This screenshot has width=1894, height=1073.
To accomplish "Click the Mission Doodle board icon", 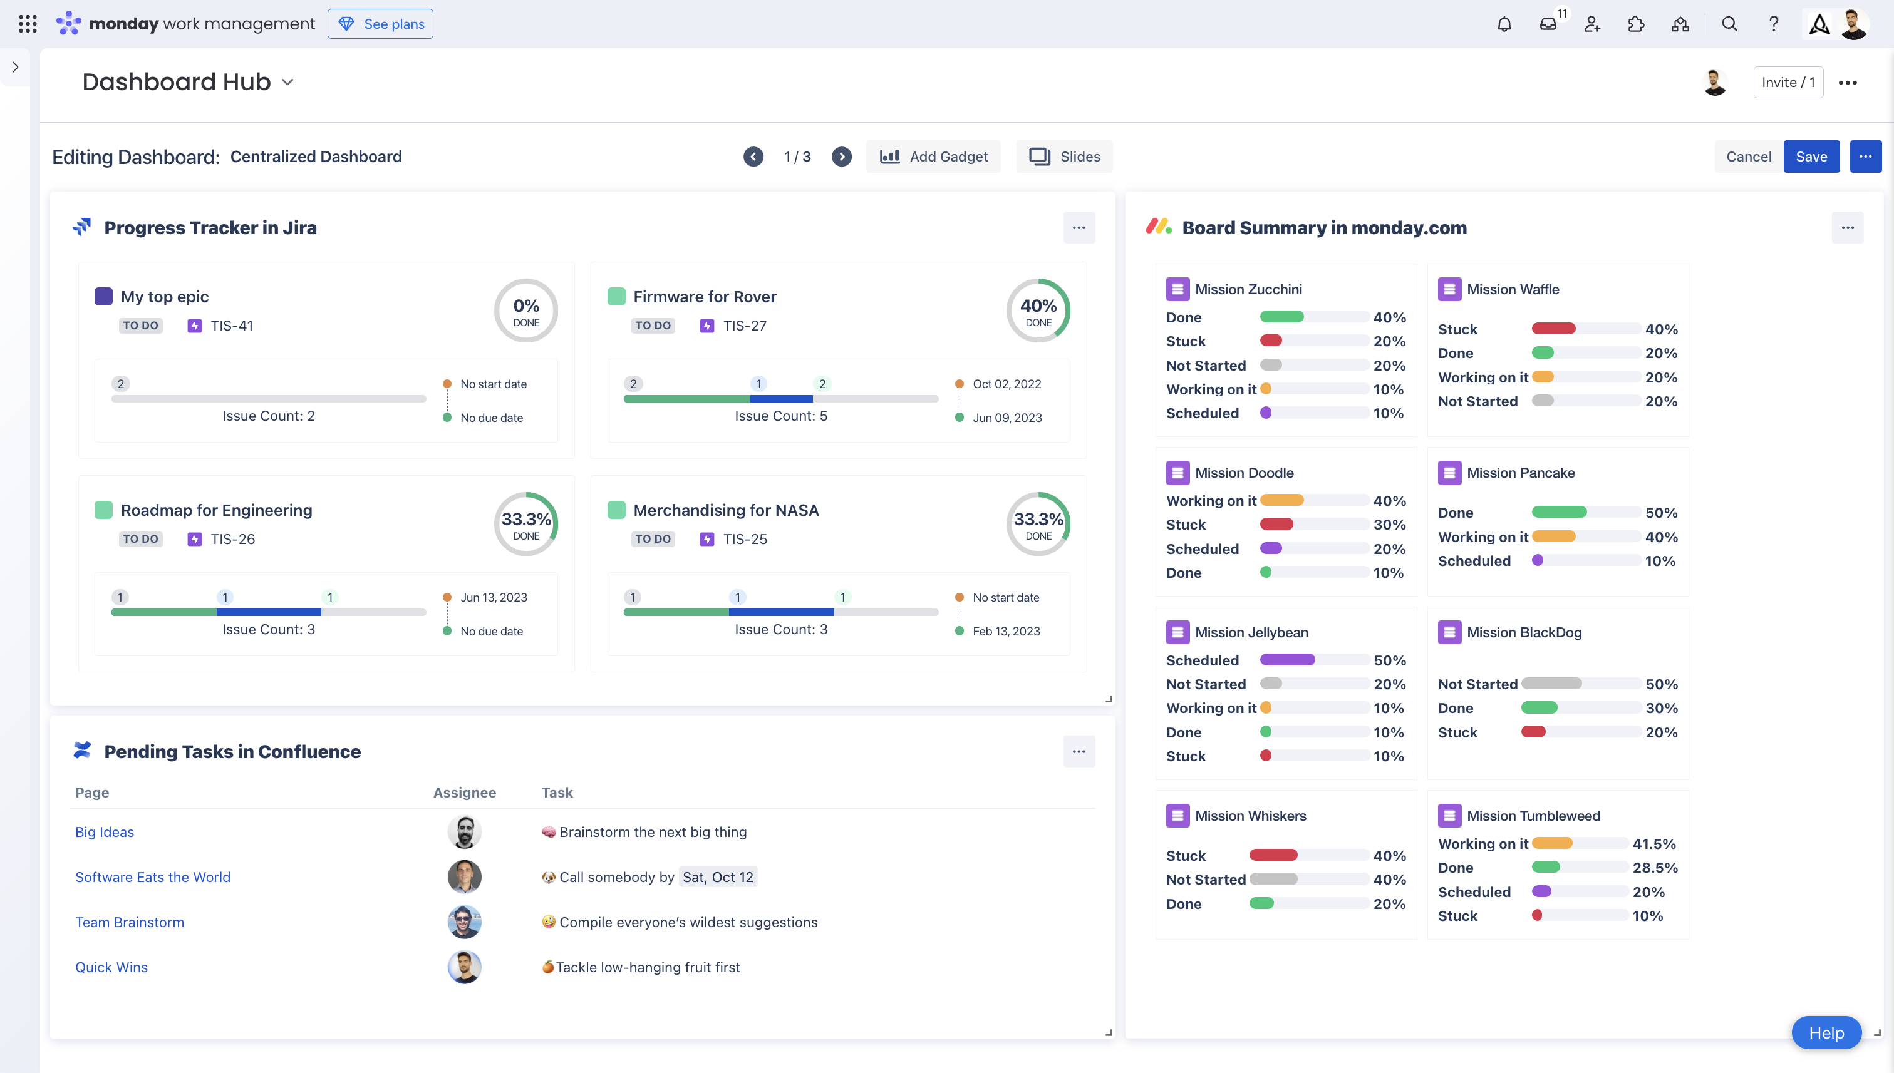I will point(1177,473).
